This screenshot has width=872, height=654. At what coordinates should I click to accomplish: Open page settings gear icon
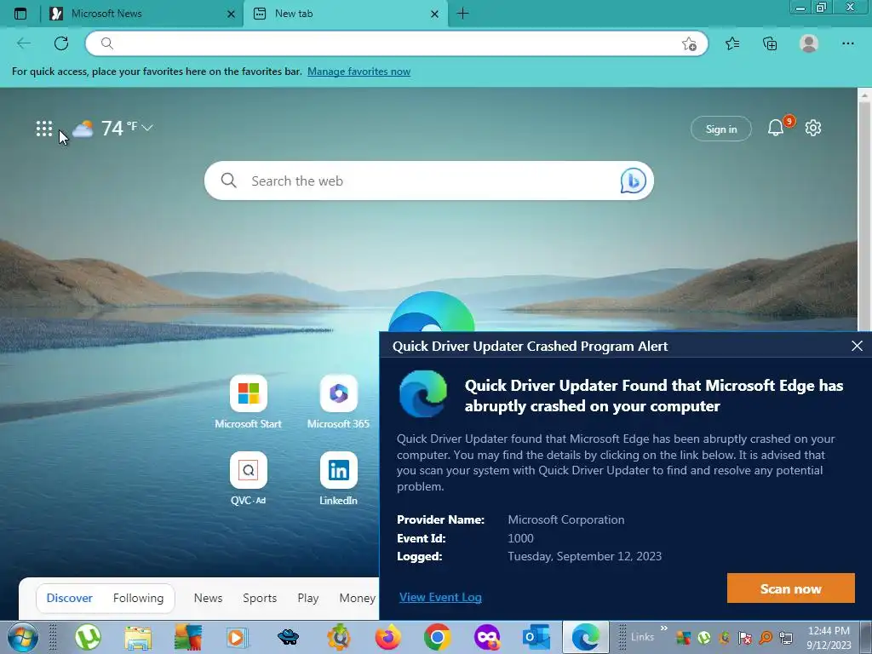(813, 128)
